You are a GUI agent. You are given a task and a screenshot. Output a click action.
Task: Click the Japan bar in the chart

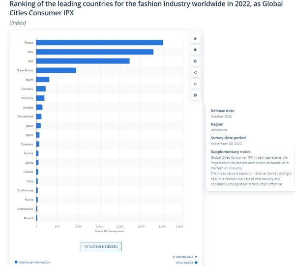[x=38, y=126]
